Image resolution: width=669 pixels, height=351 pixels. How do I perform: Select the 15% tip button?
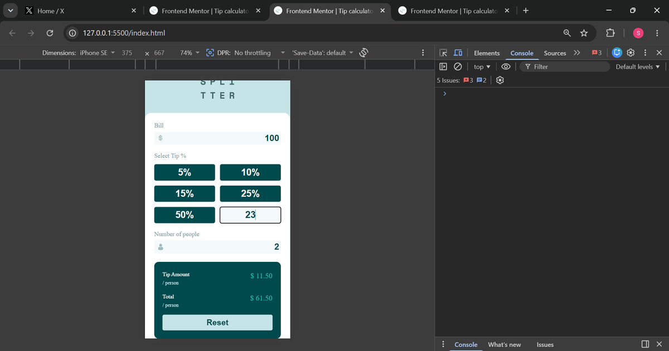[185, 194]
